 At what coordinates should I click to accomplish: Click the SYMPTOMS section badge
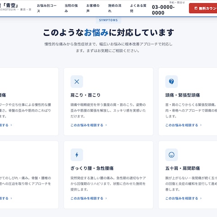click(x=108, y=20)
